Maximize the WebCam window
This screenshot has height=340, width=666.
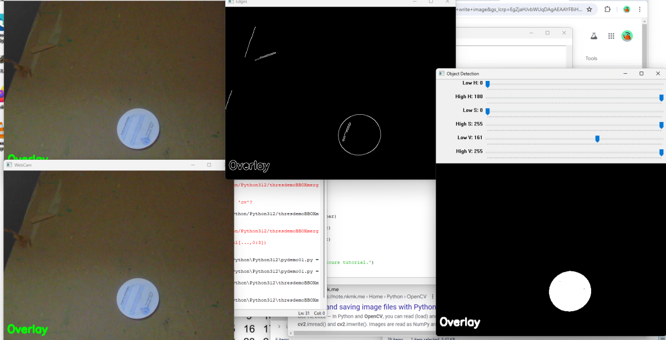coord(209,165)
